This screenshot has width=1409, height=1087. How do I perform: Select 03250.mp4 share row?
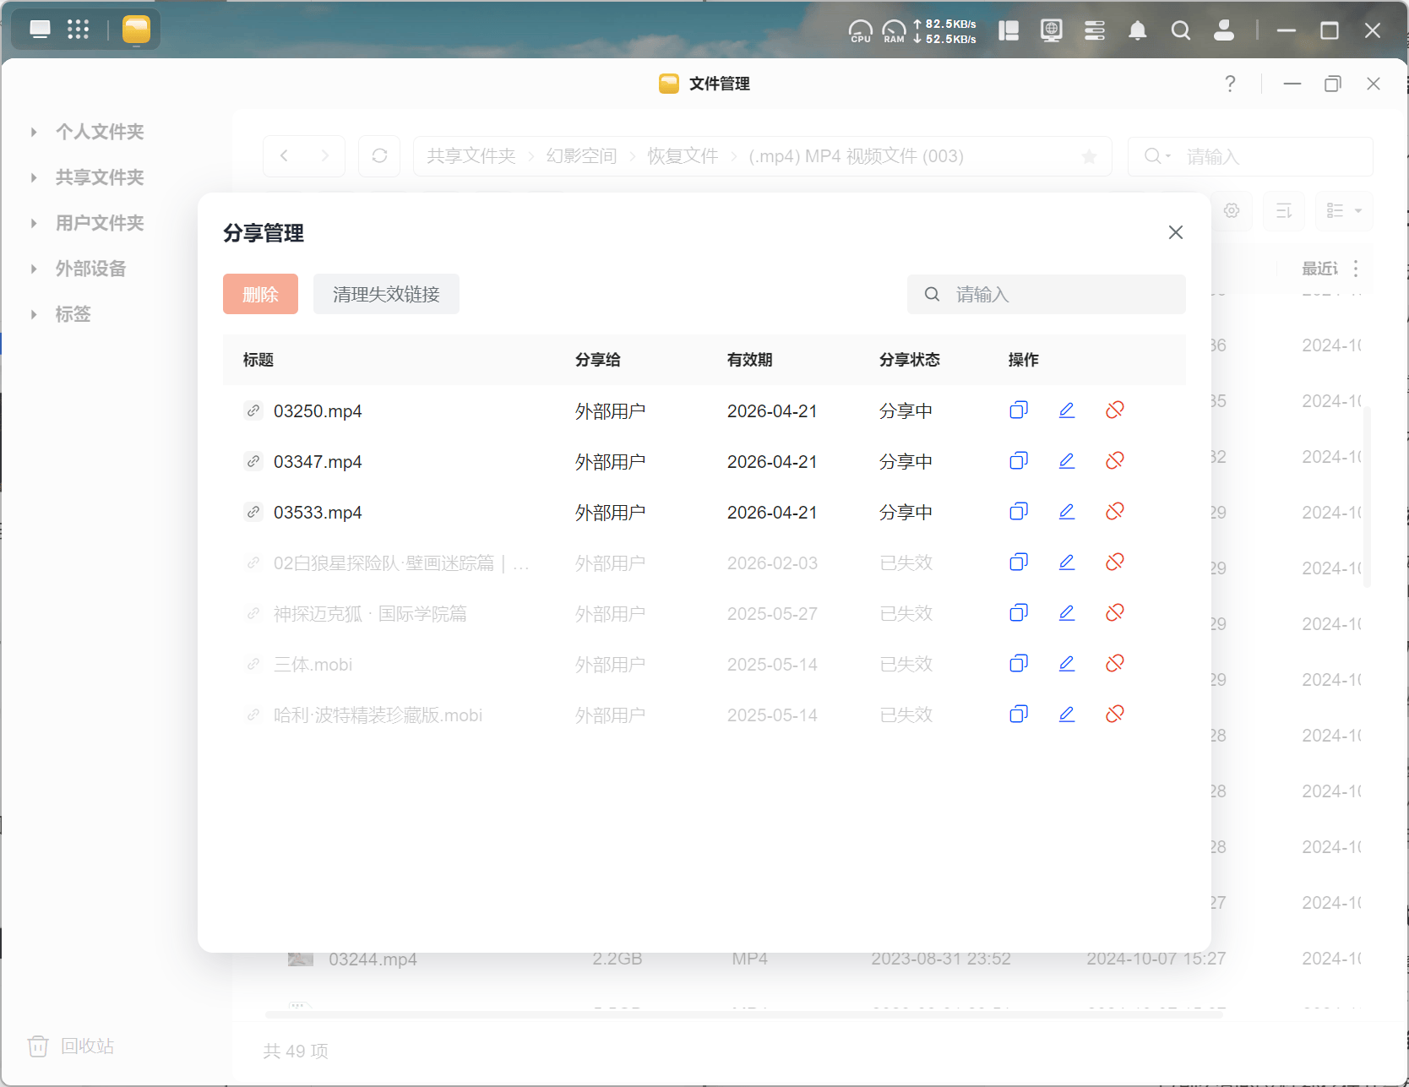tap(318, 411)
